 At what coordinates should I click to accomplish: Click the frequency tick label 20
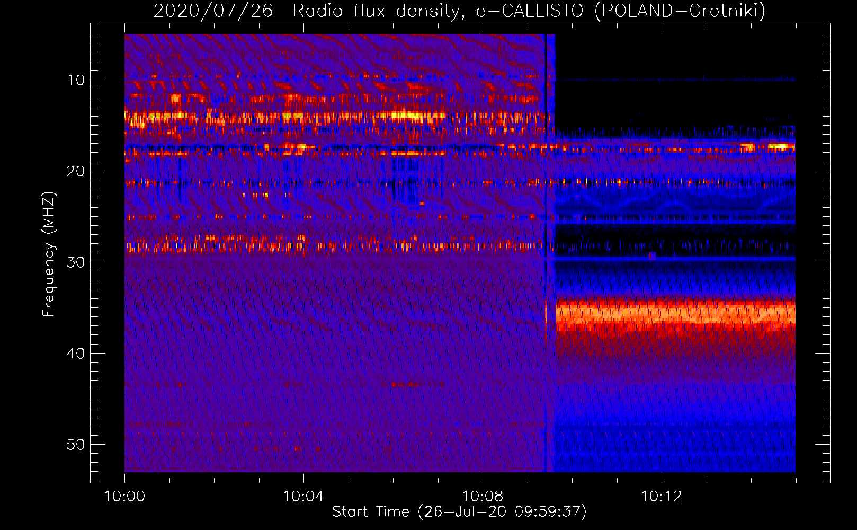[x=76, y=171]
